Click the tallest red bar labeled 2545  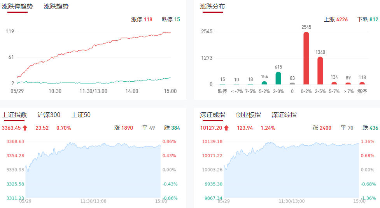(306, 58)
